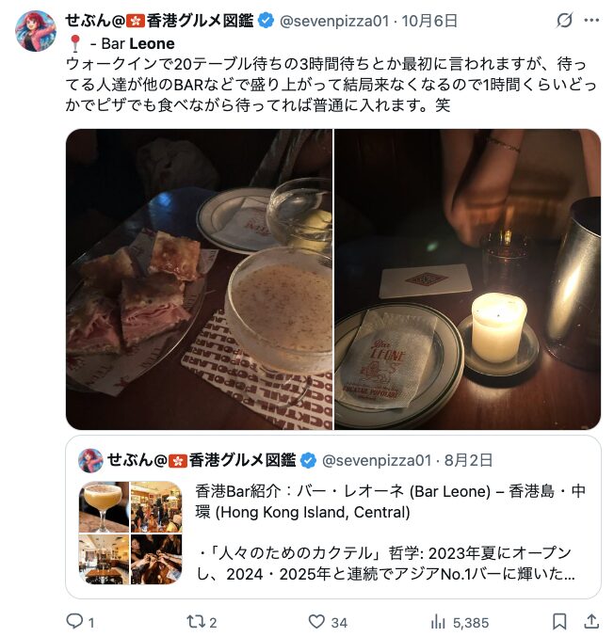Bookmark this post

(559, 622)
